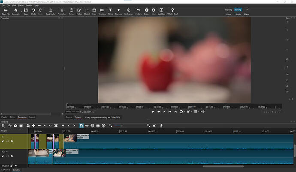Show the Recent files panel

(x=71, y=12)
